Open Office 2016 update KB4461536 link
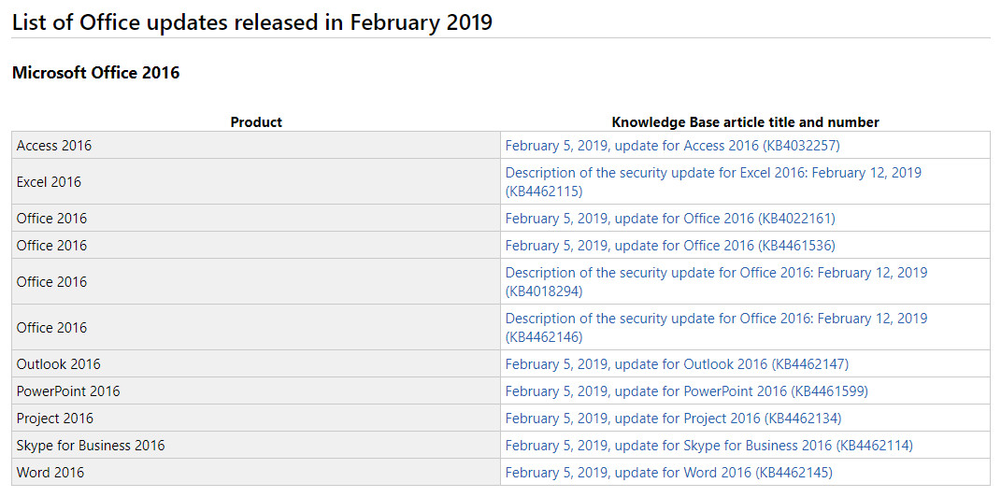 click(x=670, y=245)
